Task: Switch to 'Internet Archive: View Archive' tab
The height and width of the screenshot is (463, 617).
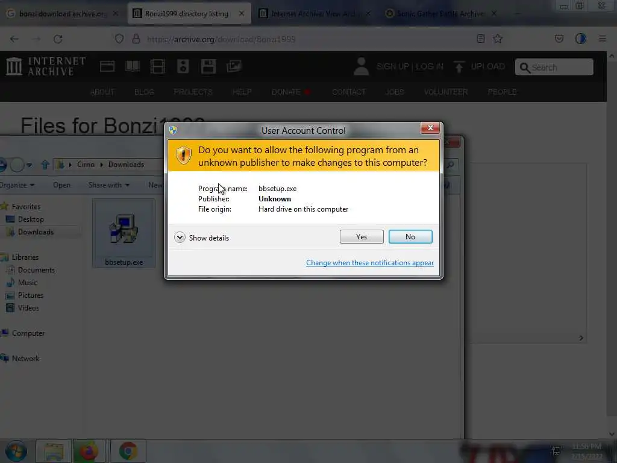Action: [315, 13]
